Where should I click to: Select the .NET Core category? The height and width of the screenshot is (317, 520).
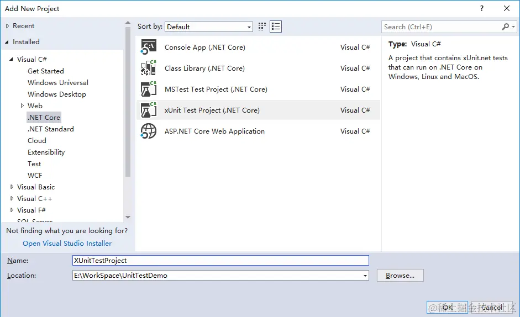(44, 118)
